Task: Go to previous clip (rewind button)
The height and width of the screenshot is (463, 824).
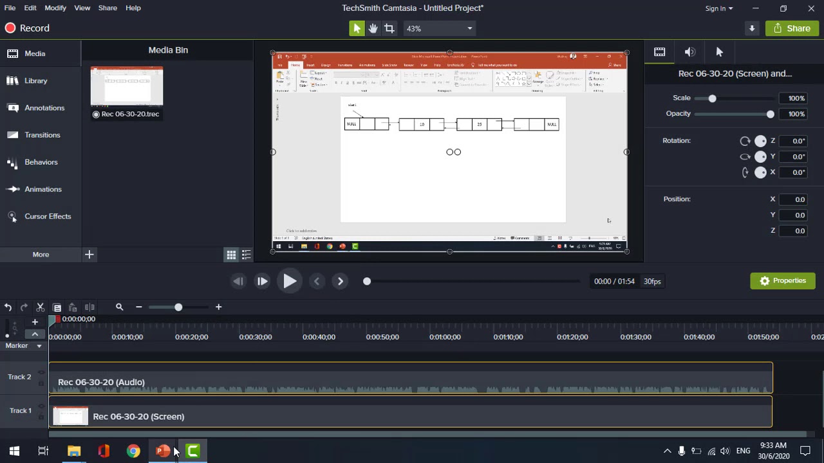Action: tap(238, 281)
